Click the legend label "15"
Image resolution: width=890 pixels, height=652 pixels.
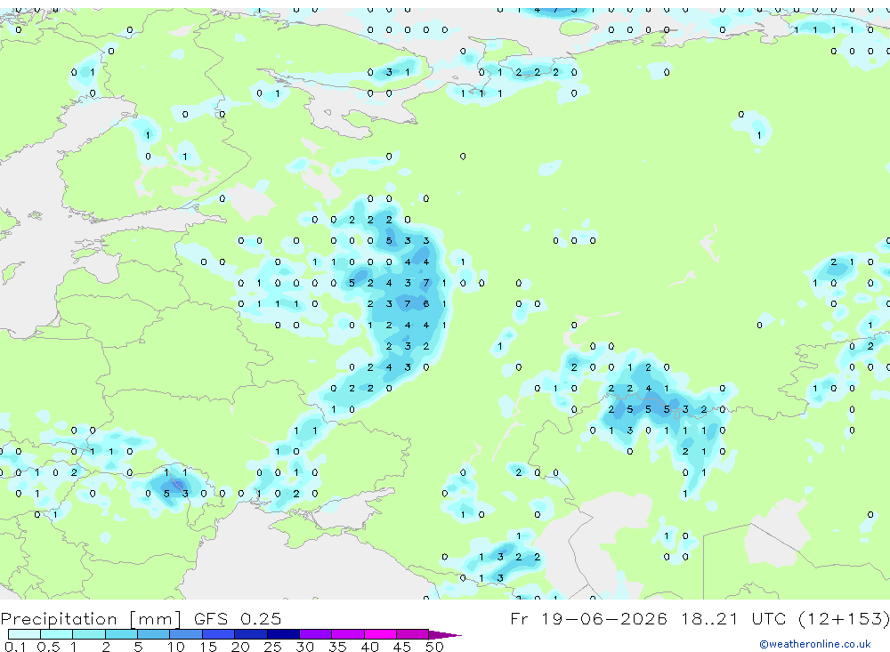[208, 647]
